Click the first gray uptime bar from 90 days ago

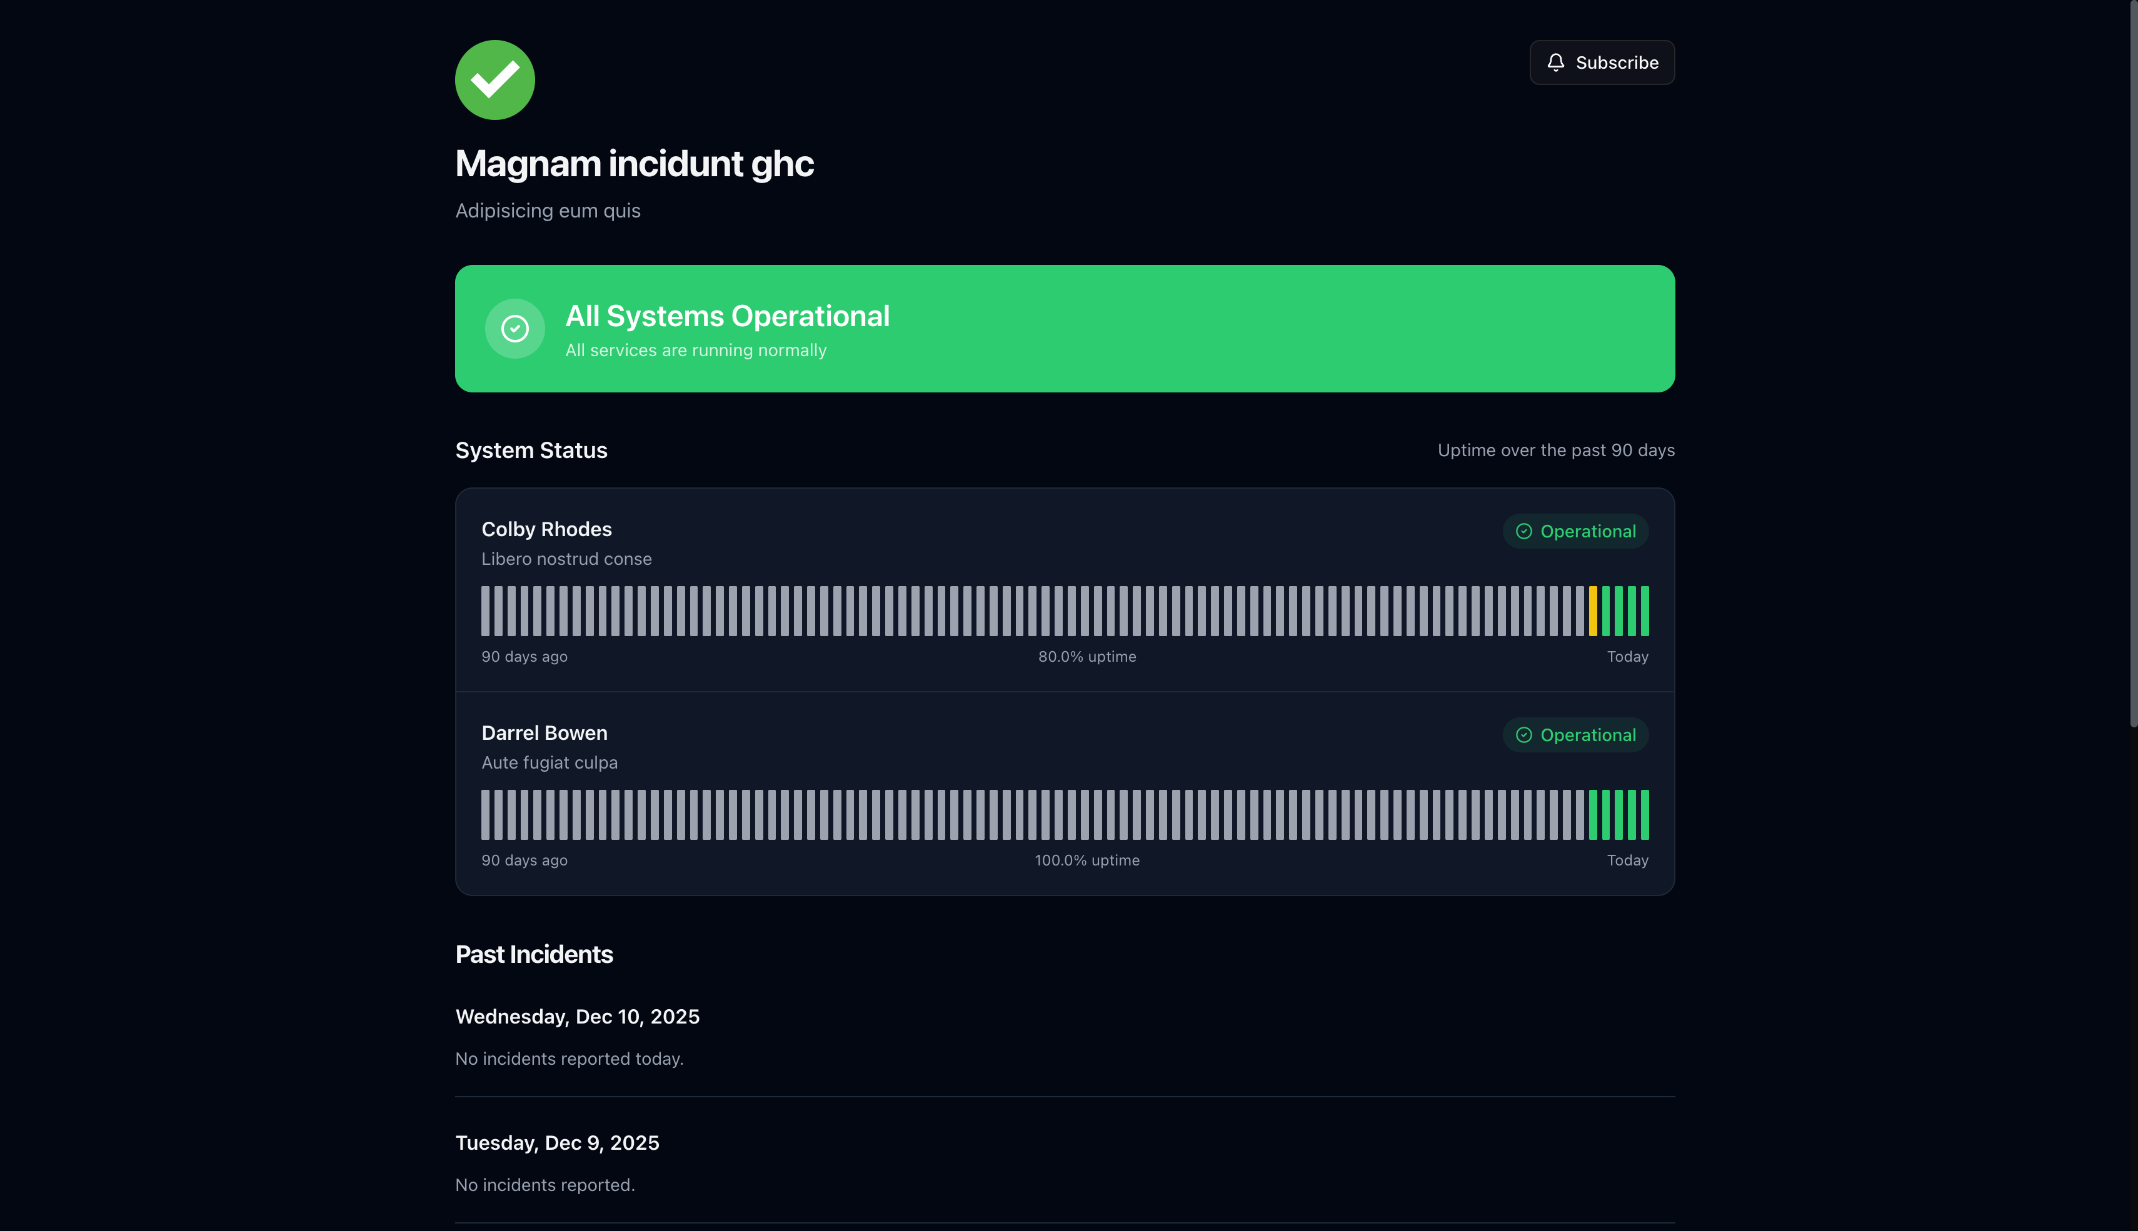[487, 611]
